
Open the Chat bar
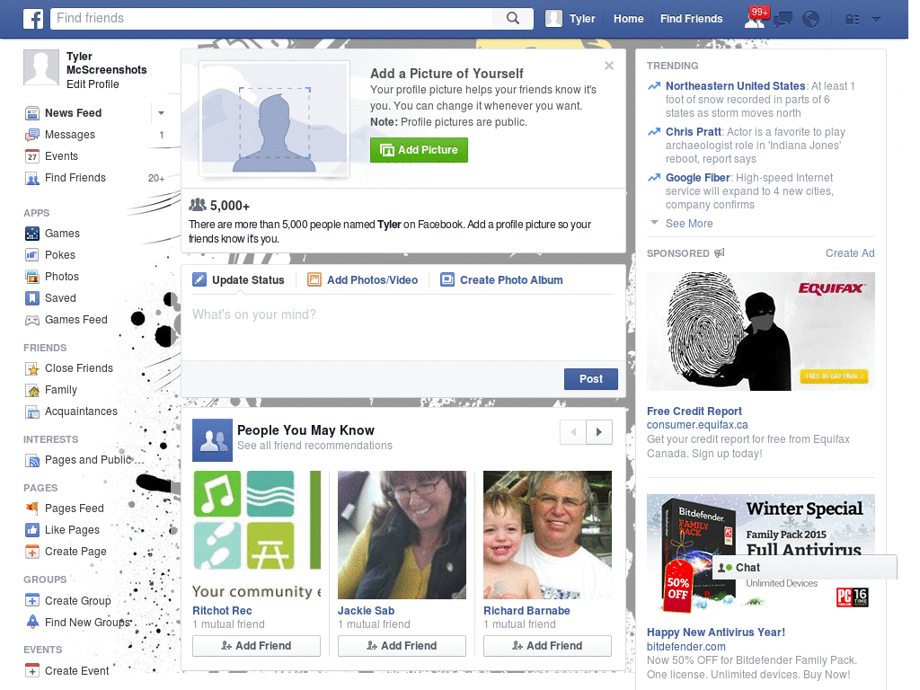click(804, 568)
